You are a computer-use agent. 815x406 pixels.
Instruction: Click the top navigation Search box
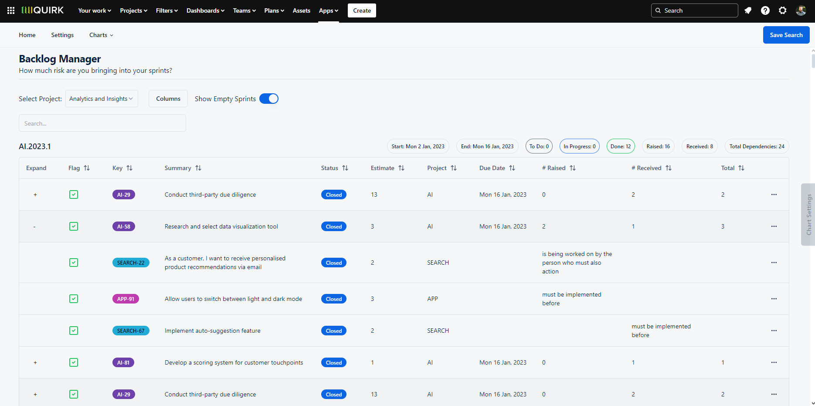point(694,10)
